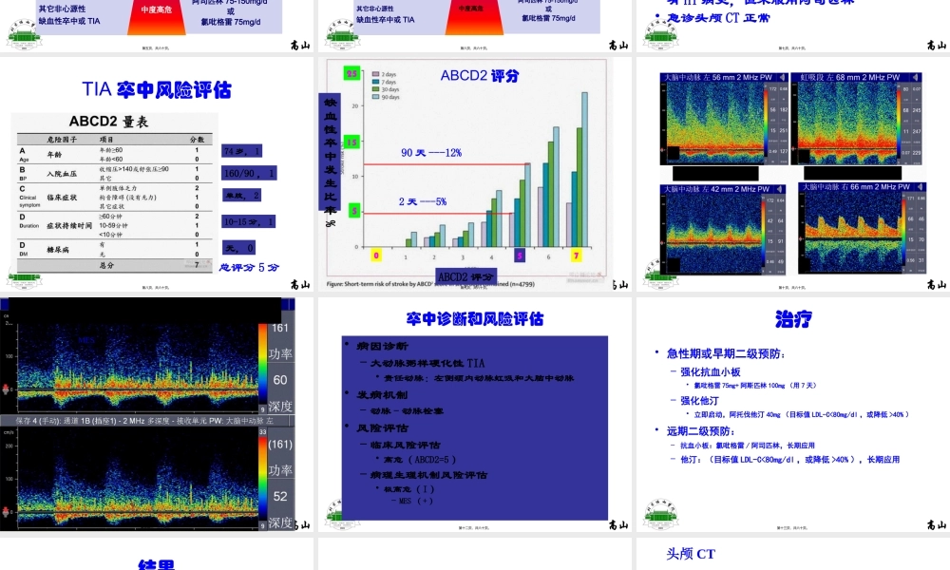Click the speaker icon on the 42 mm PW image
This screenshot has width=950, height=570.
click(780, 189)
